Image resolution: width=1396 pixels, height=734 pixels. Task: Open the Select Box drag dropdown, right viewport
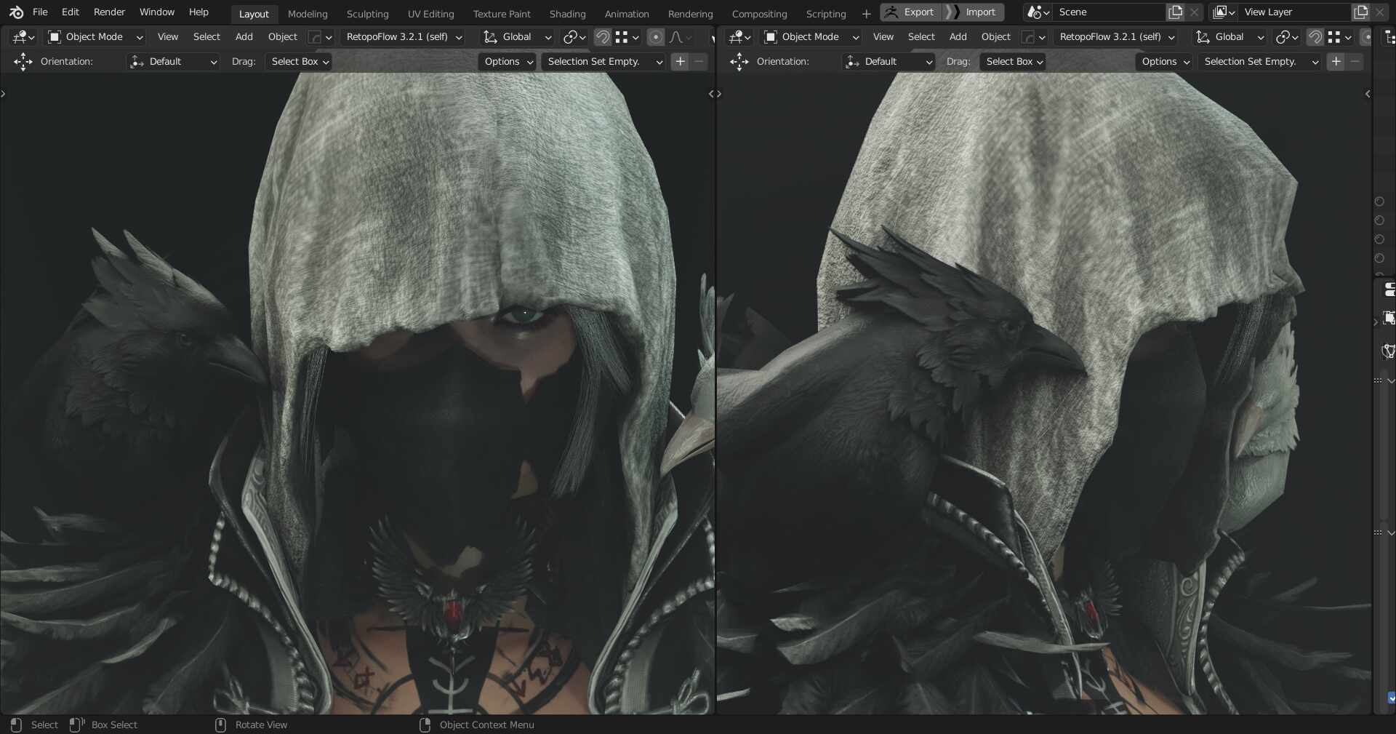1013,62
